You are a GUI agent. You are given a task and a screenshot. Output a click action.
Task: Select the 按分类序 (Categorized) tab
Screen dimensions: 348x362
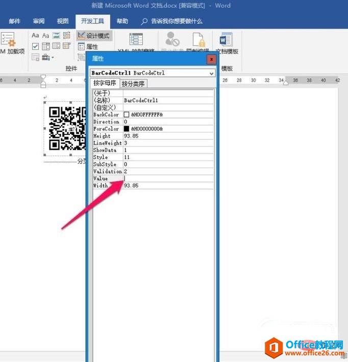pos(133,83)
